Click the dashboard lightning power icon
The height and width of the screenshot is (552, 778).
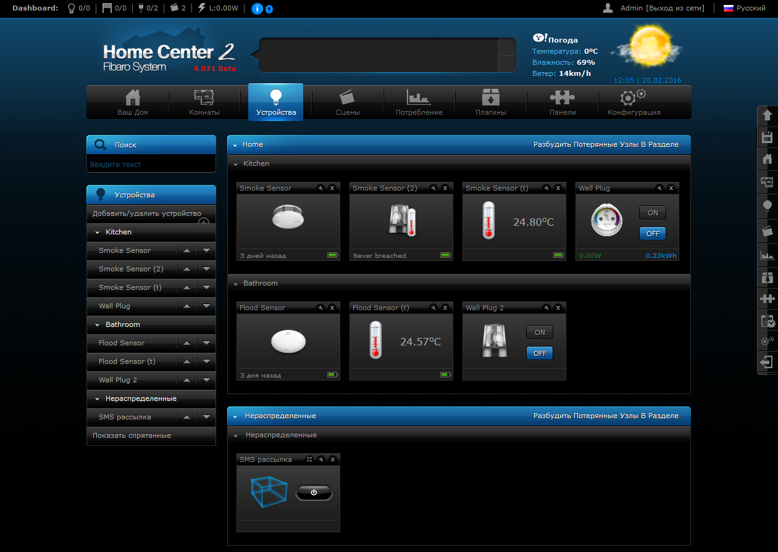(x=202, y=8)
